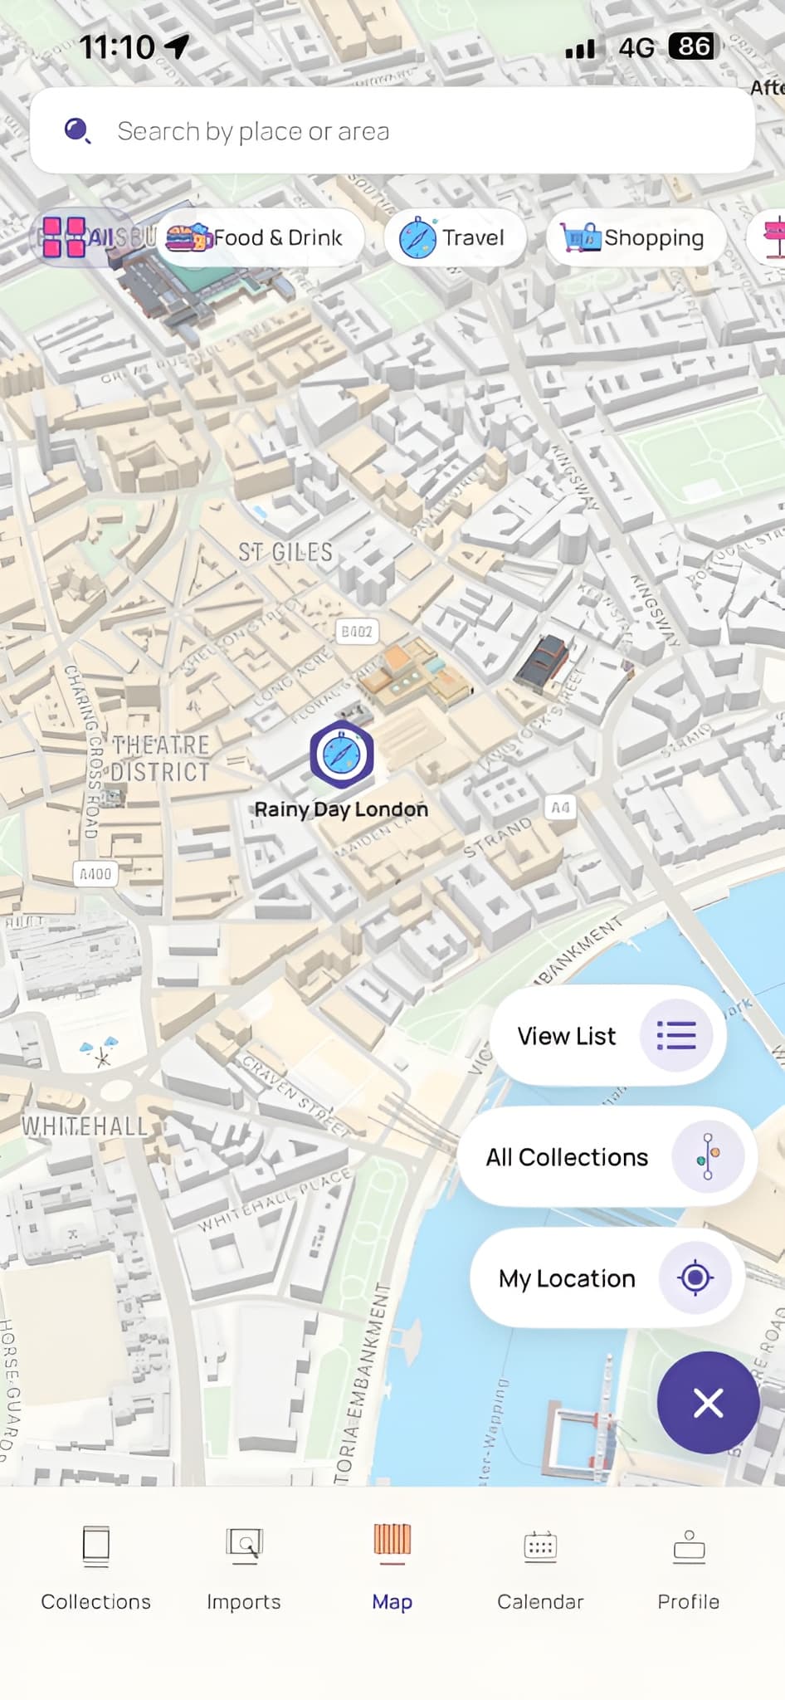Click the list icon beside View List

click(x=676, y=1035)
